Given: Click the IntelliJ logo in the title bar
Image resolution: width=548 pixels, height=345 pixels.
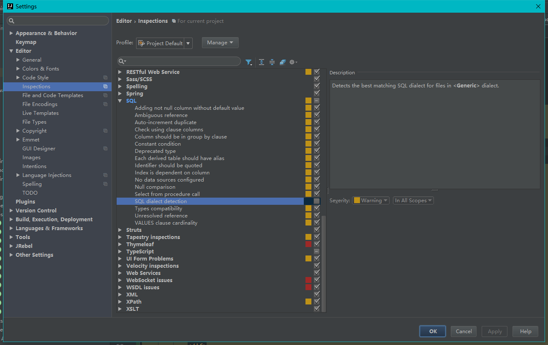Looking at the screenshot, I should pos(10,6).
